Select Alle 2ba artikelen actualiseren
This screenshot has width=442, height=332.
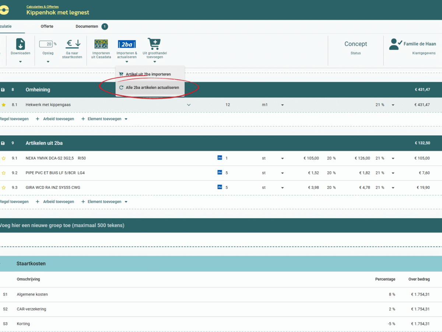point(152,88)
